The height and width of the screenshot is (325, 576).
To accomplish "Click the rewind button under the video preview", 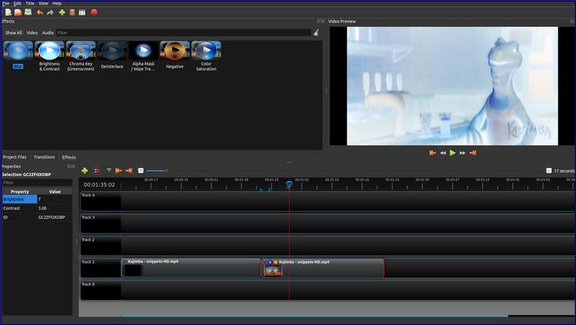I will [x=443, y=153].
